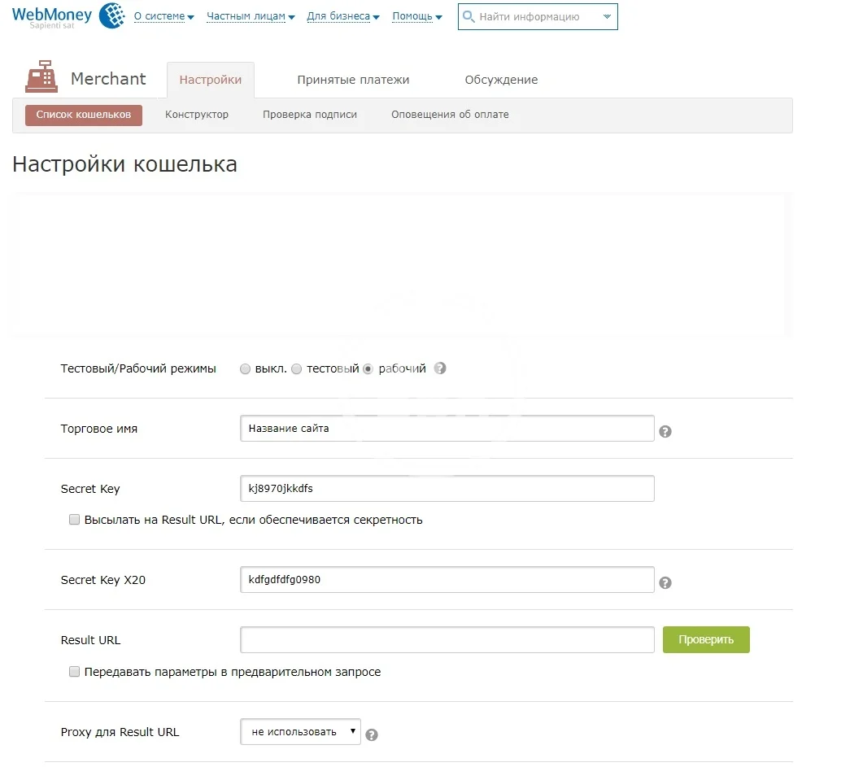Screen dimensions: 863x767
Task: Click the search magnifier icon
Action: tap(469, 17)
